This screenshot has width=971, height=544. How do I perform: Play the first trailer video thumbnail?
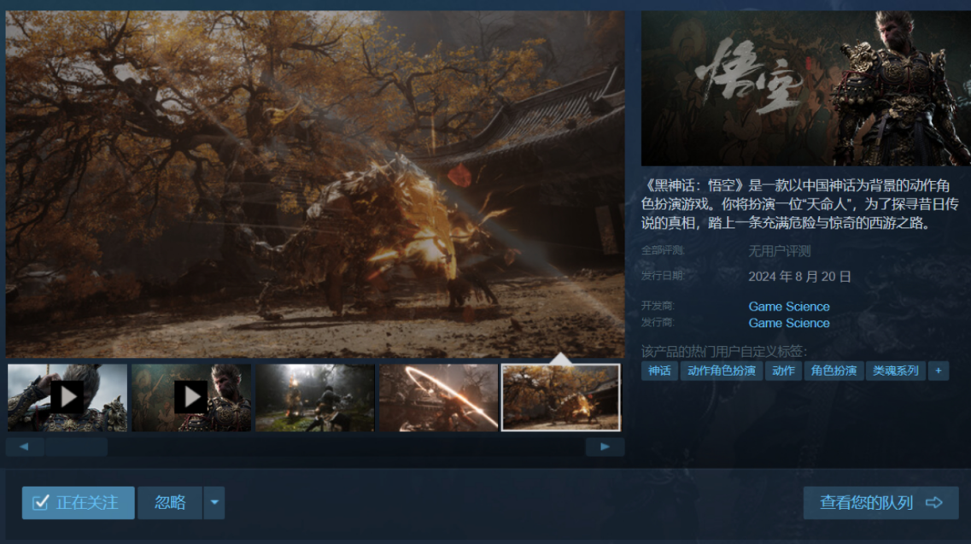coord(67,397)
